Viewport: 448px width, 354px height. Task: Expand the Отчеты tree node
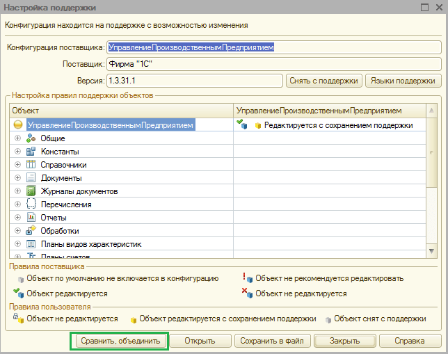click(17, 217)
